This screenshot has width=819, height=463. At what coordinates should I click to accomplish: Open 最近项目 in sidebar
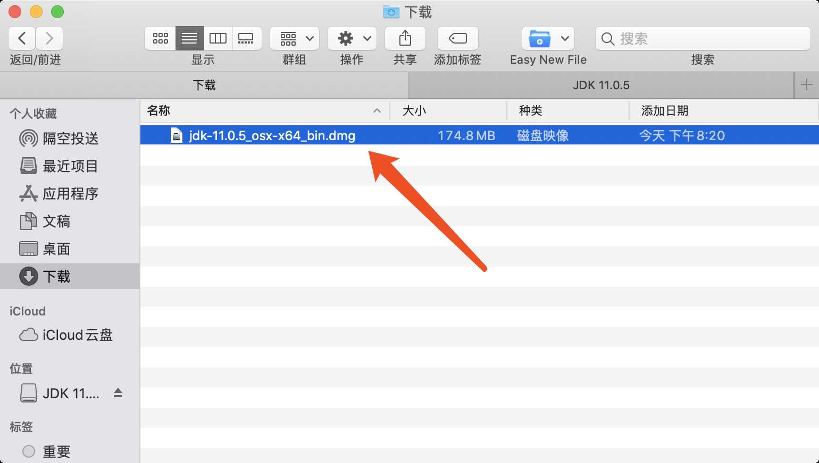(x=70, y=166)
